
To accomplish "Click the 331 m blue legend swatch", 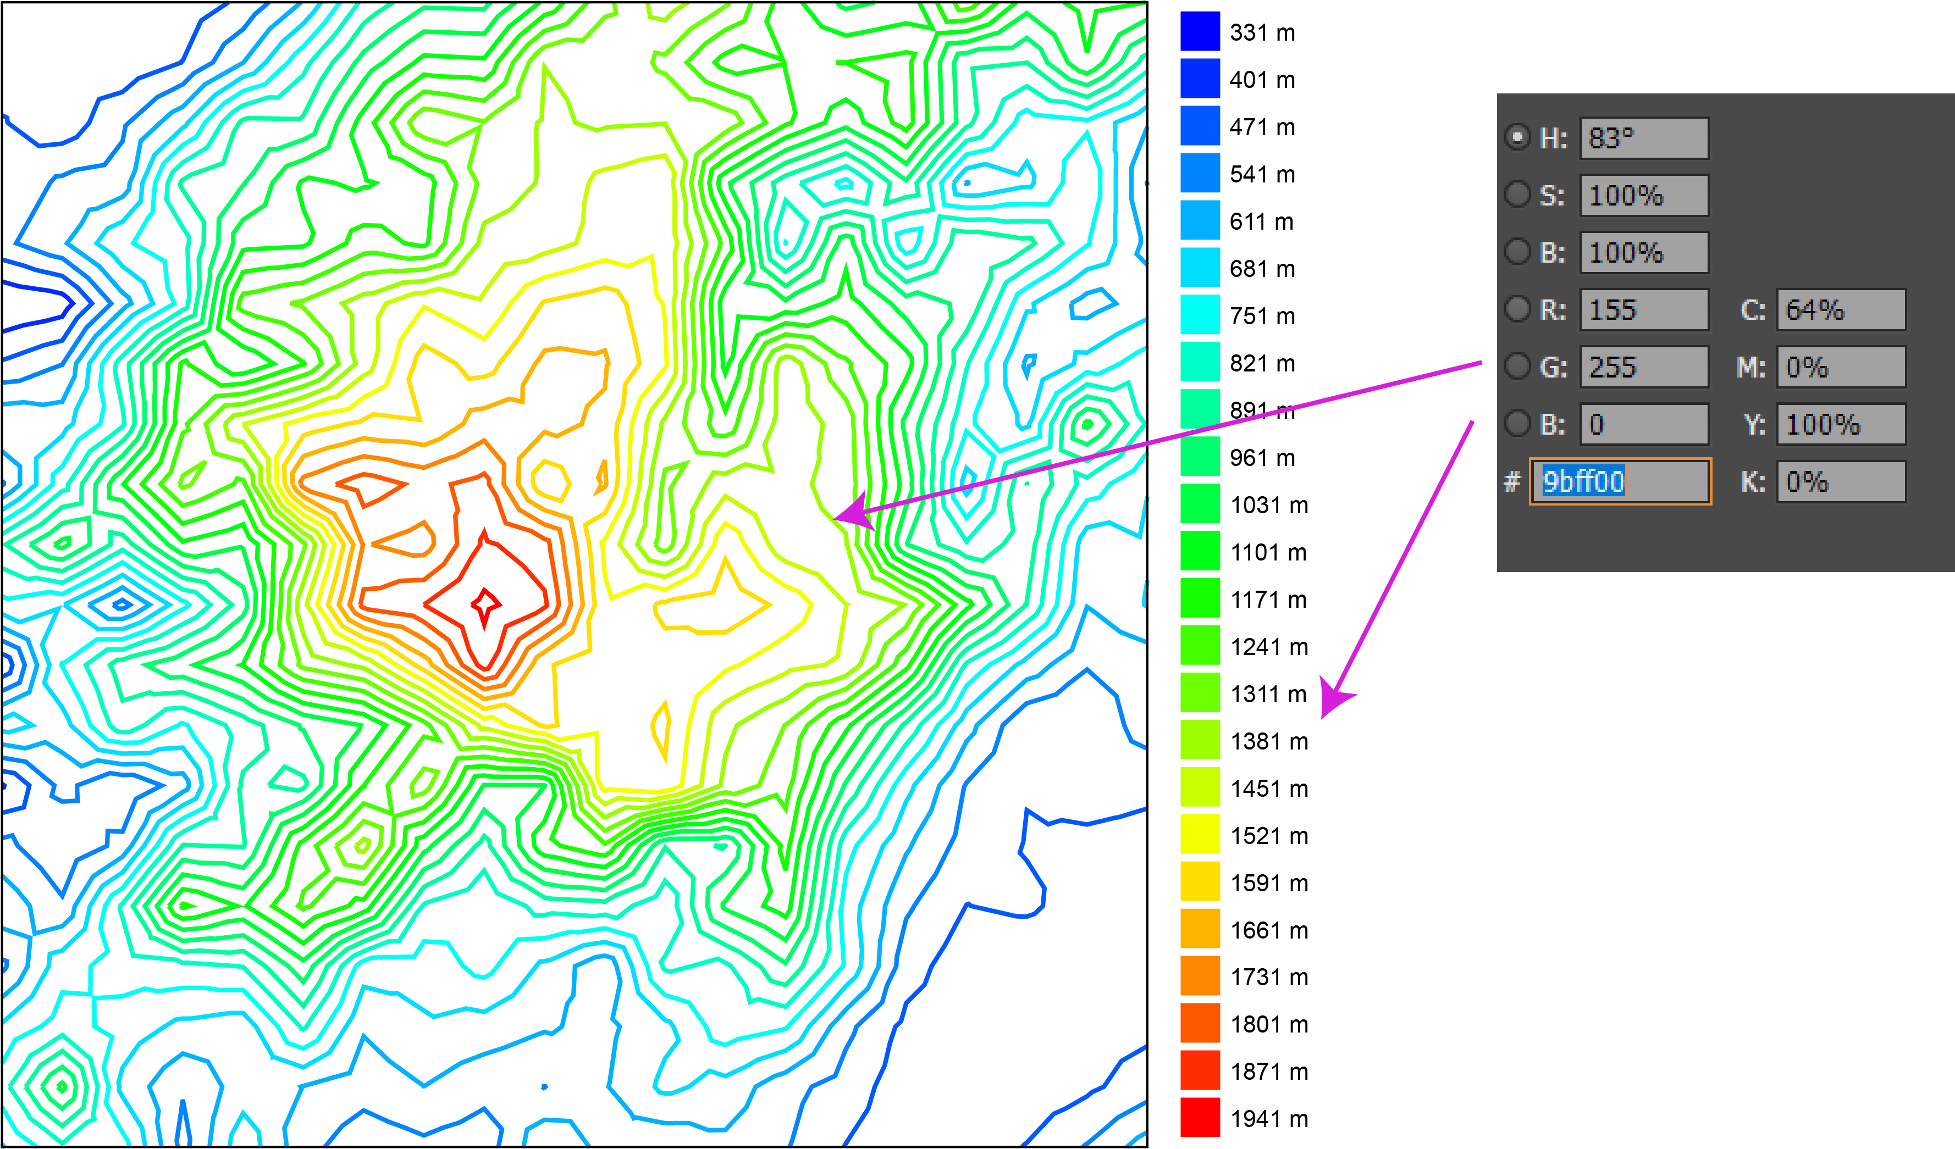I will (x=1200, y=32).
